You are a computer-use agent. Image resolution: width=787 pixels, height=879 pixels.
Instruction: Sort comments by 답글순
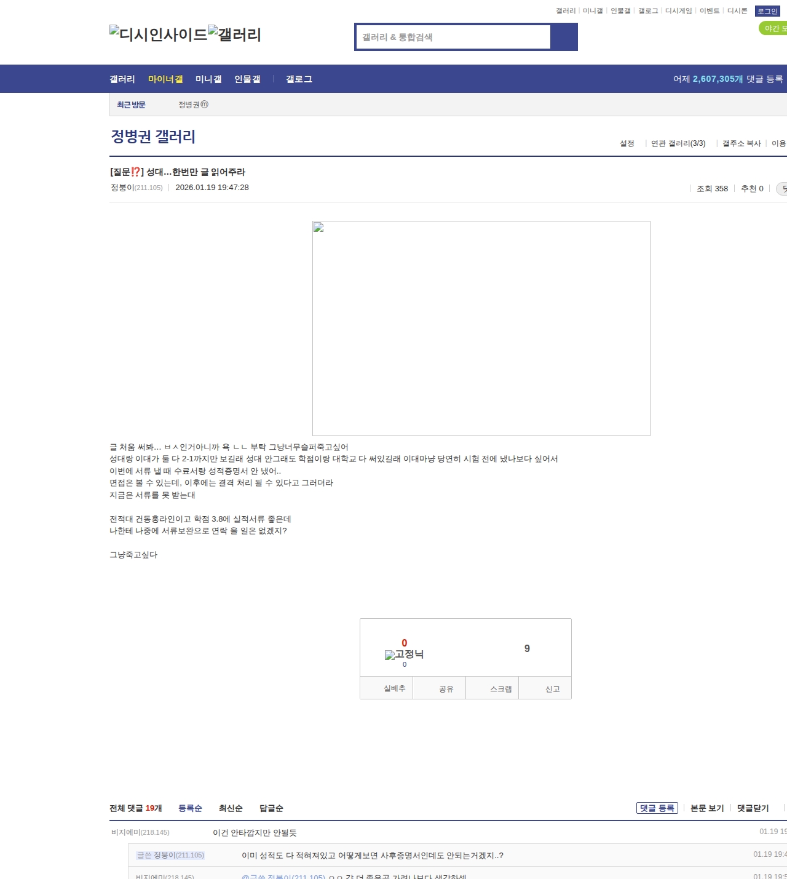tap(271, 808)
